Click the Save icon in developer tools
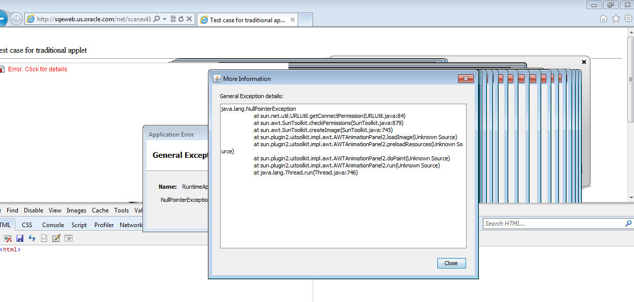634x302 pixels. (20, 238)
